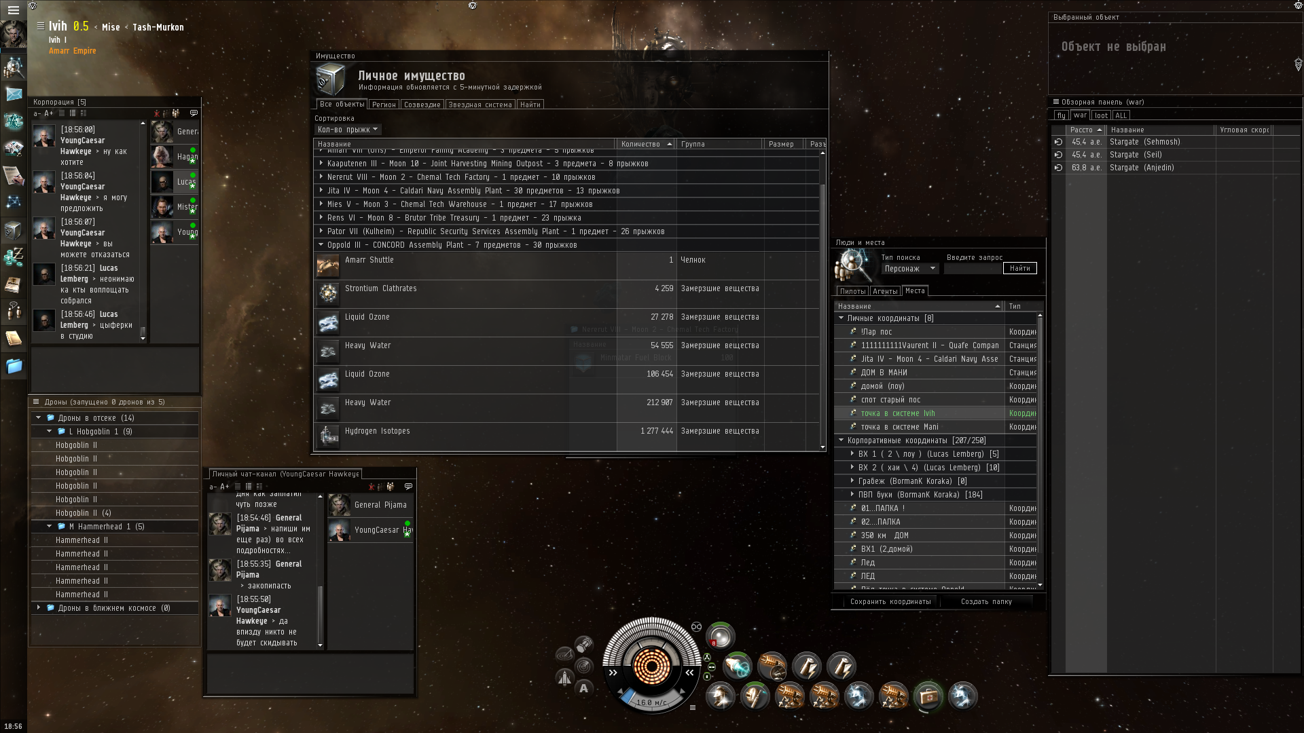
Task: Activate the medkit repair module
Action: pos(928,696)
